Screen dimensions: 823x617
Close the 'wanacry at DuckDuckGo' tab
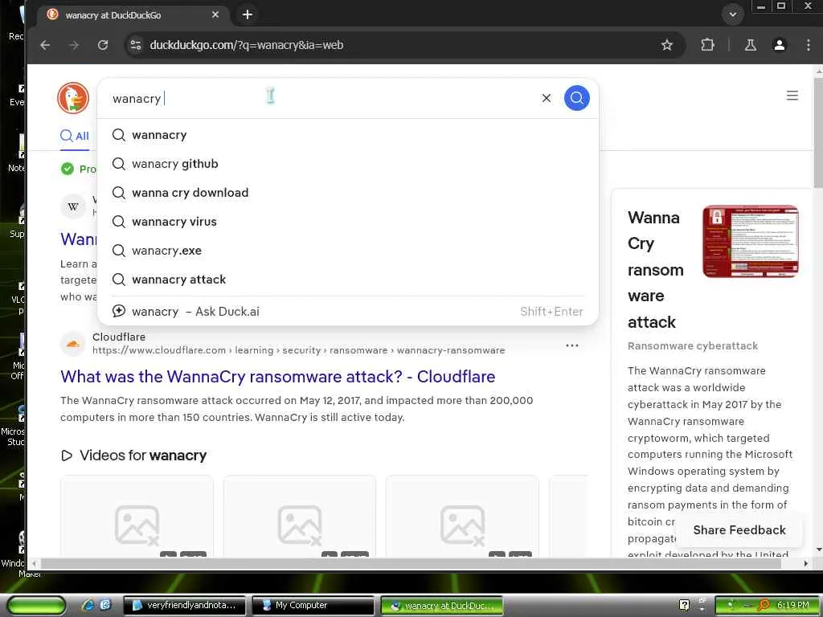pyautogui.click(x=215, y=14)
